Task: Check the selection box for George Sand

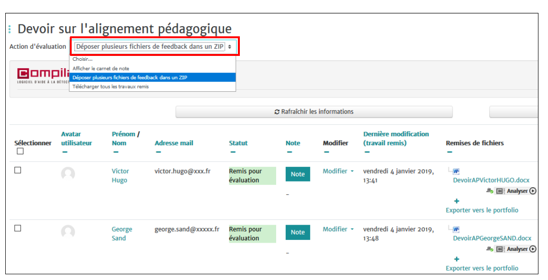Action: 18,228
